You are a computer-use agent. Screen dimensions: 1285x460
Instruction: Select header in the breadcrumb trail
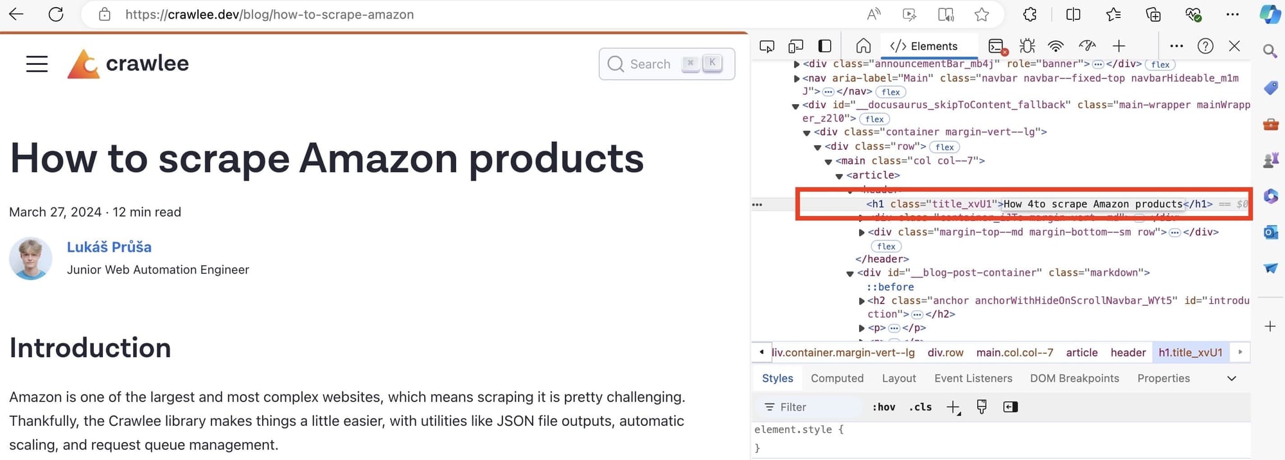1128,353
